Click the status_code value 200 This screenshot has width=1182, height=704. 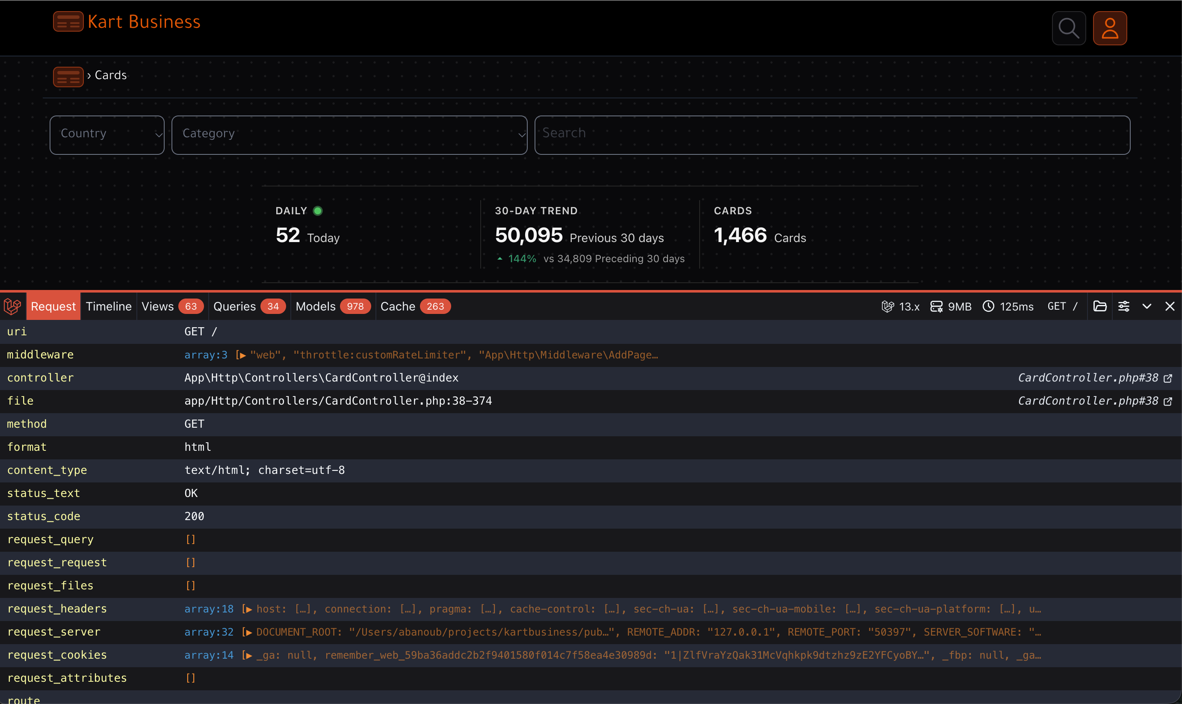[x=195, y=516]
